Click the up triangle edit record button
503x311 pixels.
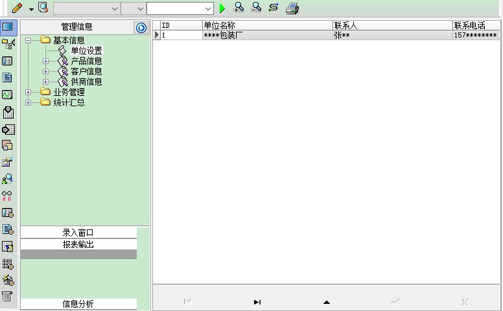(327, 302)
